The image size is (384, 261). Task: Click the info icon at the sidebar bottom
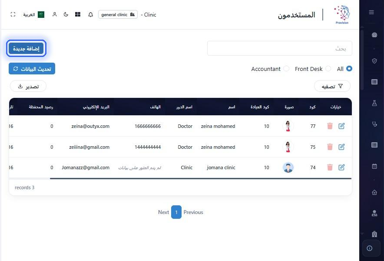[x=370, y=248]
